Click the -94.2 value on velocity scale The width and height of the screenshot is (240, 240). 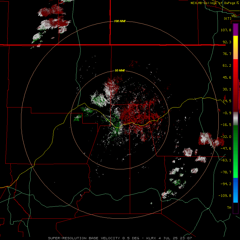(226, 184)
